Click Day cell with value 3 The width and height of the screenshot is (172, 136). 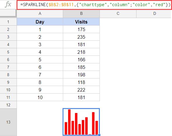(x=40, y=44)
